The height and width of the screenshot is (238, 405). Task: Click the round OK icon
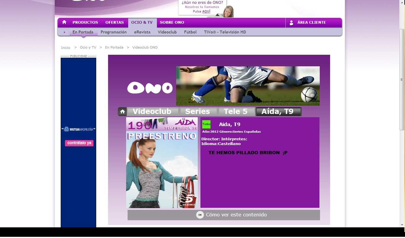pos(200,215)
